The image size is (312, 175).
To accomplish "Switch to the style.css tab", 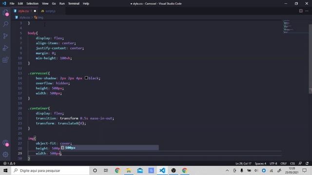I will [25, 11].
